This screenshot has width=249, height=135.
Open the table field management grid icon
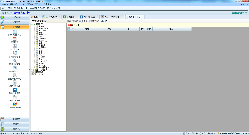tap(15, 46)
